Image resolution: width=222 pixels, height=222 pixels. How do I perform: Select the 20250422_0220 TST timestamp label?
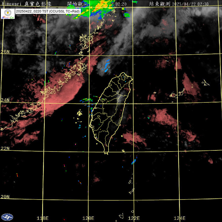point(48,11)
